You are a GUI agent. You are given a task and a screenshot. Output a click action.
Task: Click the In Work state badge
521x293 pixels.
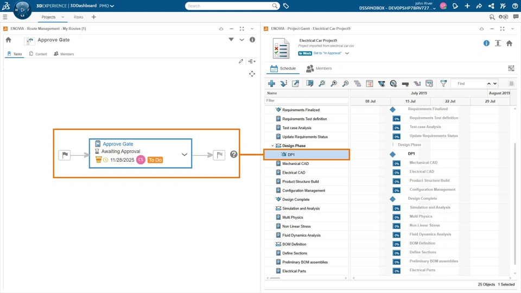[304, 53]
